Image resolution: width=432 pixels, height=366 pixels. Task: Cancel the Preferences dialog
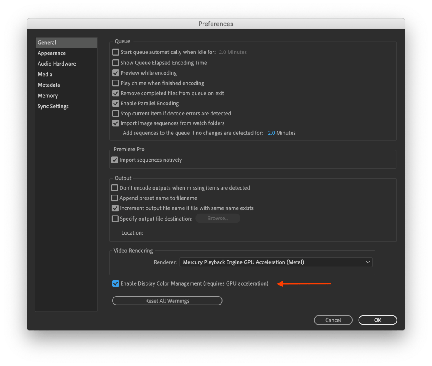333,320
